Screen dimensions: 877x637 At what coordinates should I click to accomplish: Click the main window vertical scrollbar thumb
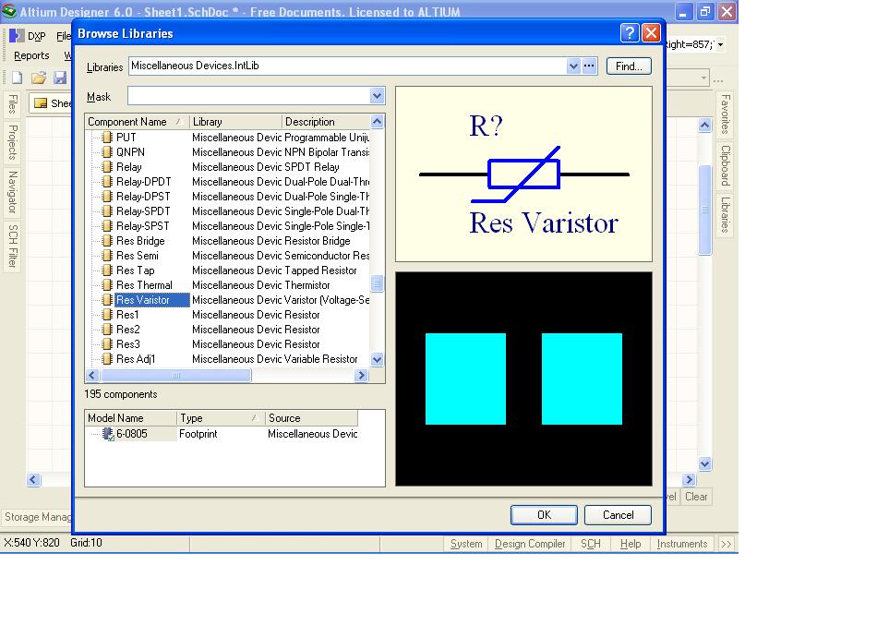point(704,210)
